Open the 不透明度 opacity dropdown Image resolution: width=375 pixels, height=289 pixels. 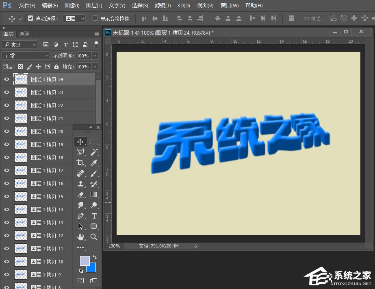click(x=95, y=55)
